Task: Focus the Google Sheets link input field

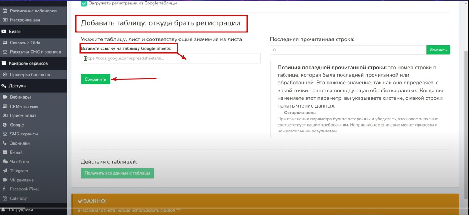Action: point(171,58)
